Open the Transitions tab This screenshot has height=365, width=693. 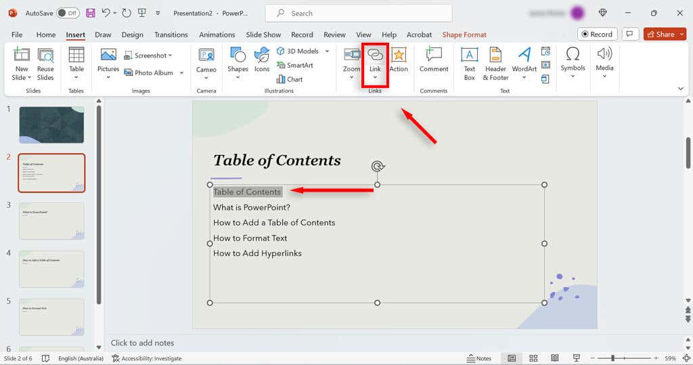pos(171,35)
